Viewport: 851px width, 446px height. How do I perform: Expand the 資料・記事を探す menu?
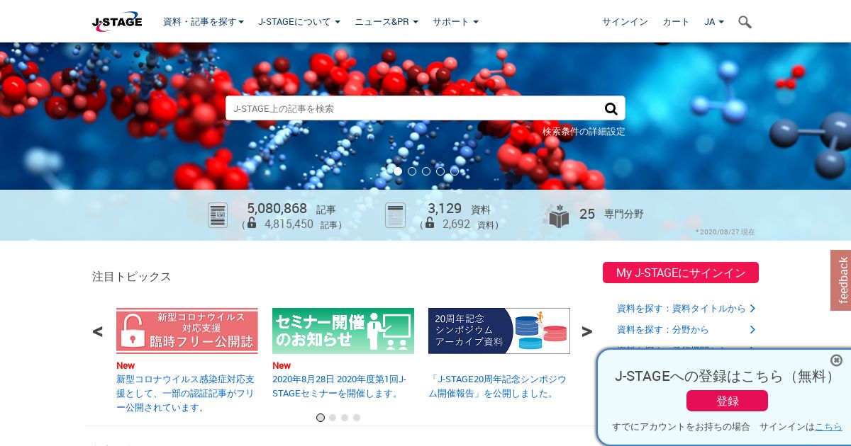[204, 22]
